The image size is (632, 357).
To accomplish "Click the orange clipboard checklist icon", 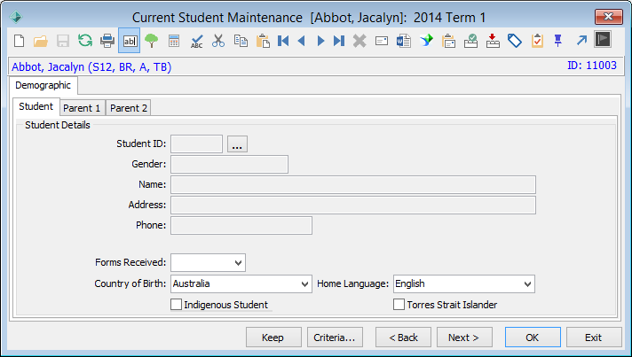I will 537,41.
